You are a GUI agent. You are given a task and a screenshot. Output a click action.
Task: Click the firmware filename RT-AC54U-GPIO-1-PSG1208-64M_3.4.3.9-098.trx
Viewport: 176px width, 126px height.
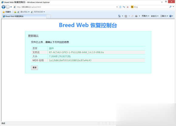[76, 52]
